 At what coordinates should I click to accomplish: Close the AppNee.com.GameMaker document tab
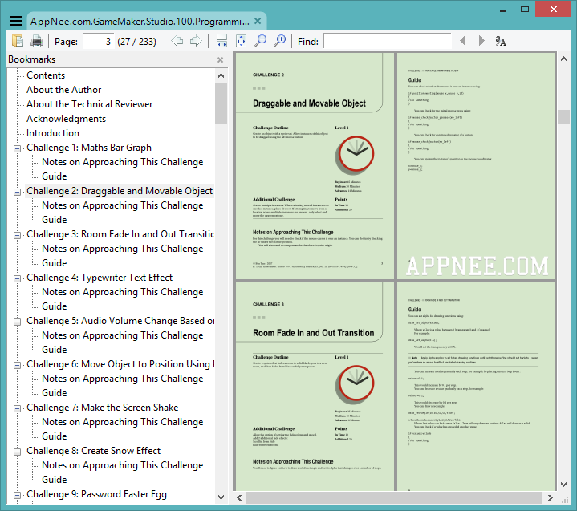[258, 21]
